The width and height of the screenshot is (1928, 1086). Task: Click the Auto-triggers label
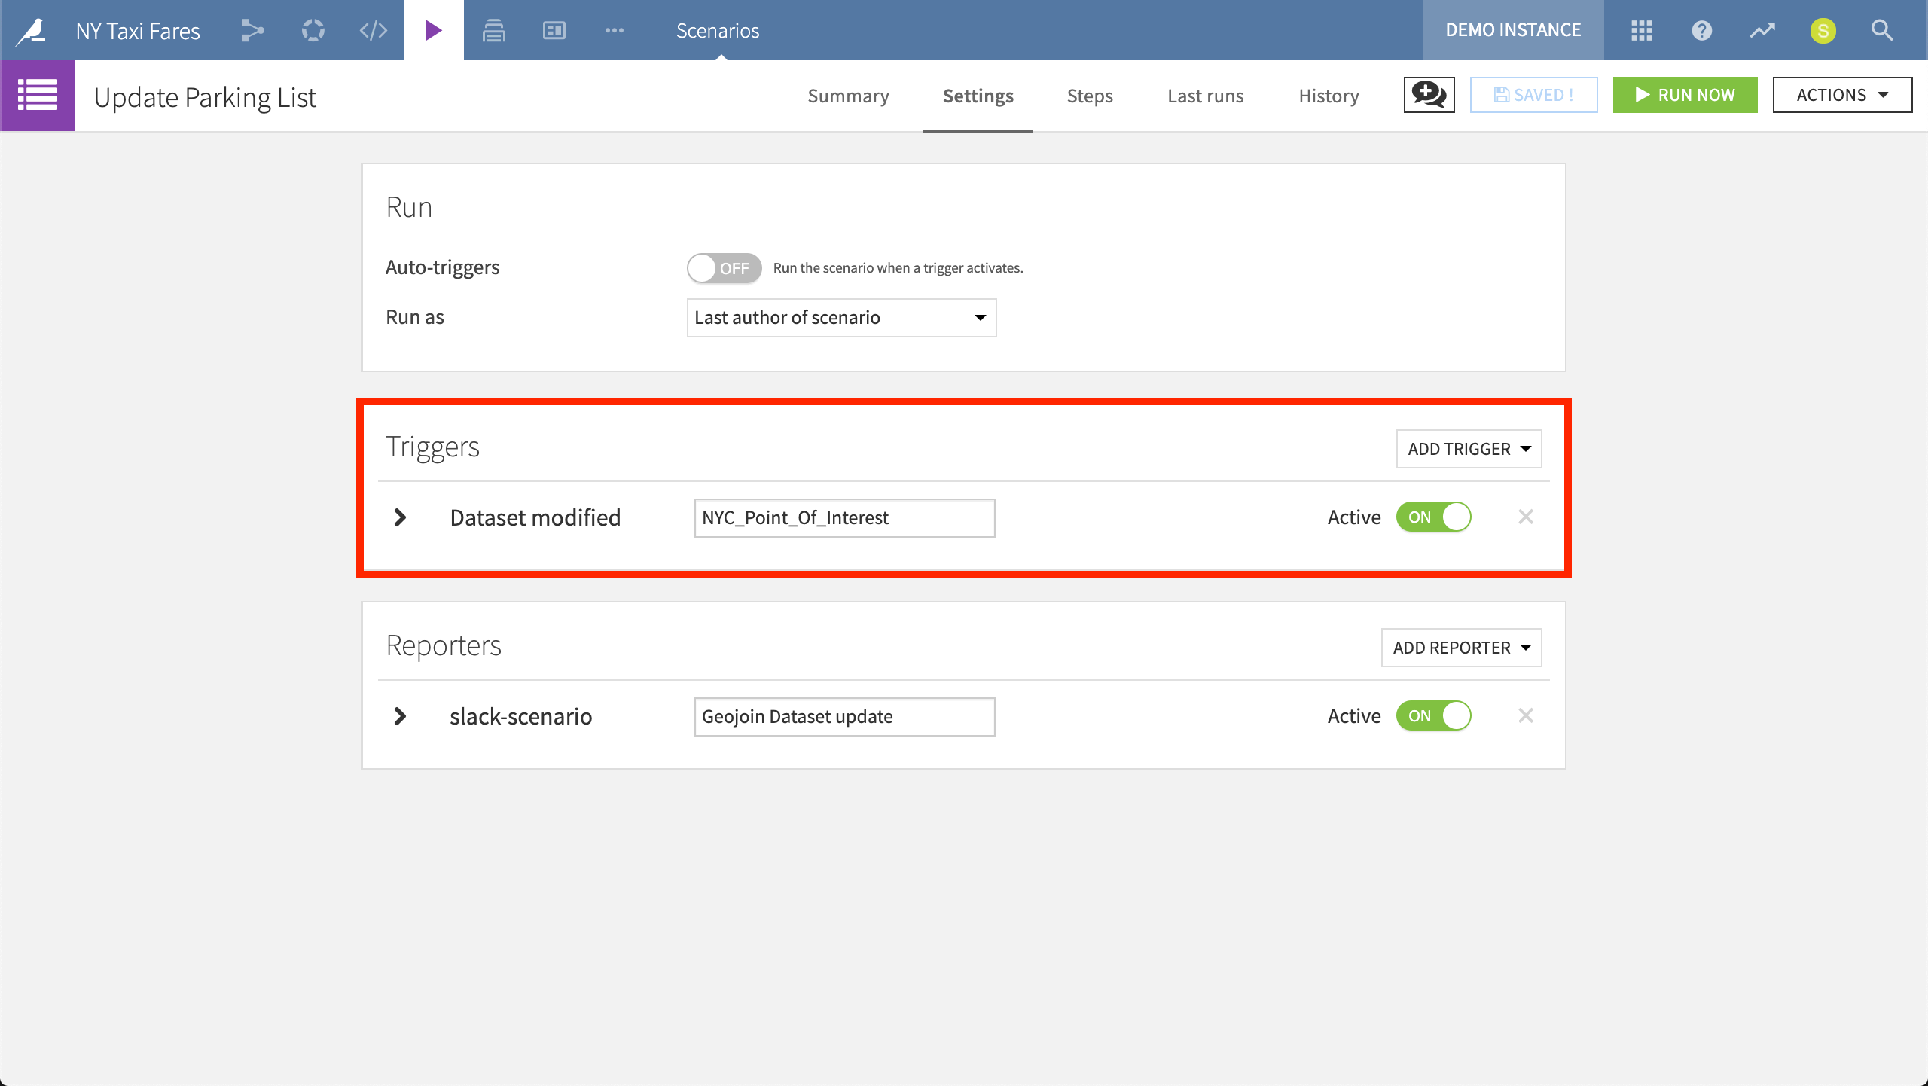[442, 267]
